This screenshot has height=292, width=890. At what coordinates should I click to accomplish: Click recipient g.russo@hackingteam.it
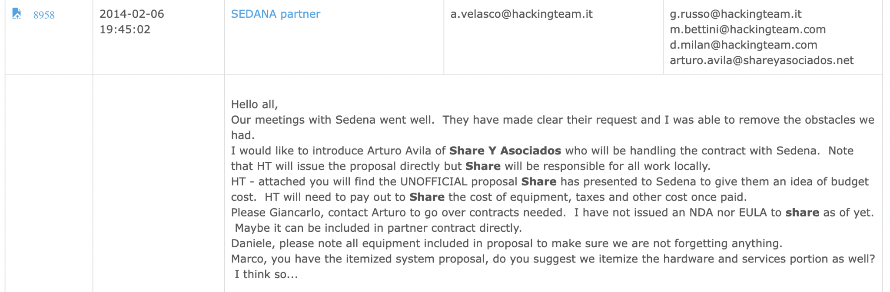click(736, 14)
